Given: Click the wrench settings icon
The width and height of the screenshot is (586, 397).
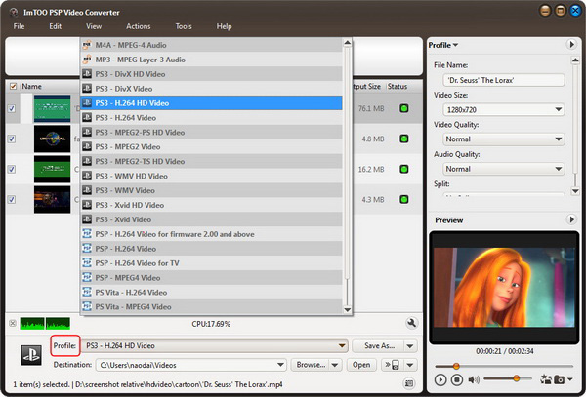Looking at the screenshot, I should point(411,323).
